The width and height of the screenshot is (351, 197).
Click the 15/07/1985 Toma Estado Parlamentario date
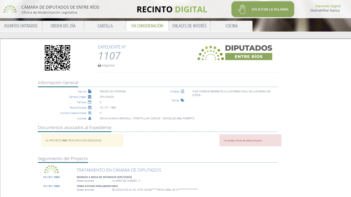(51, 186)
